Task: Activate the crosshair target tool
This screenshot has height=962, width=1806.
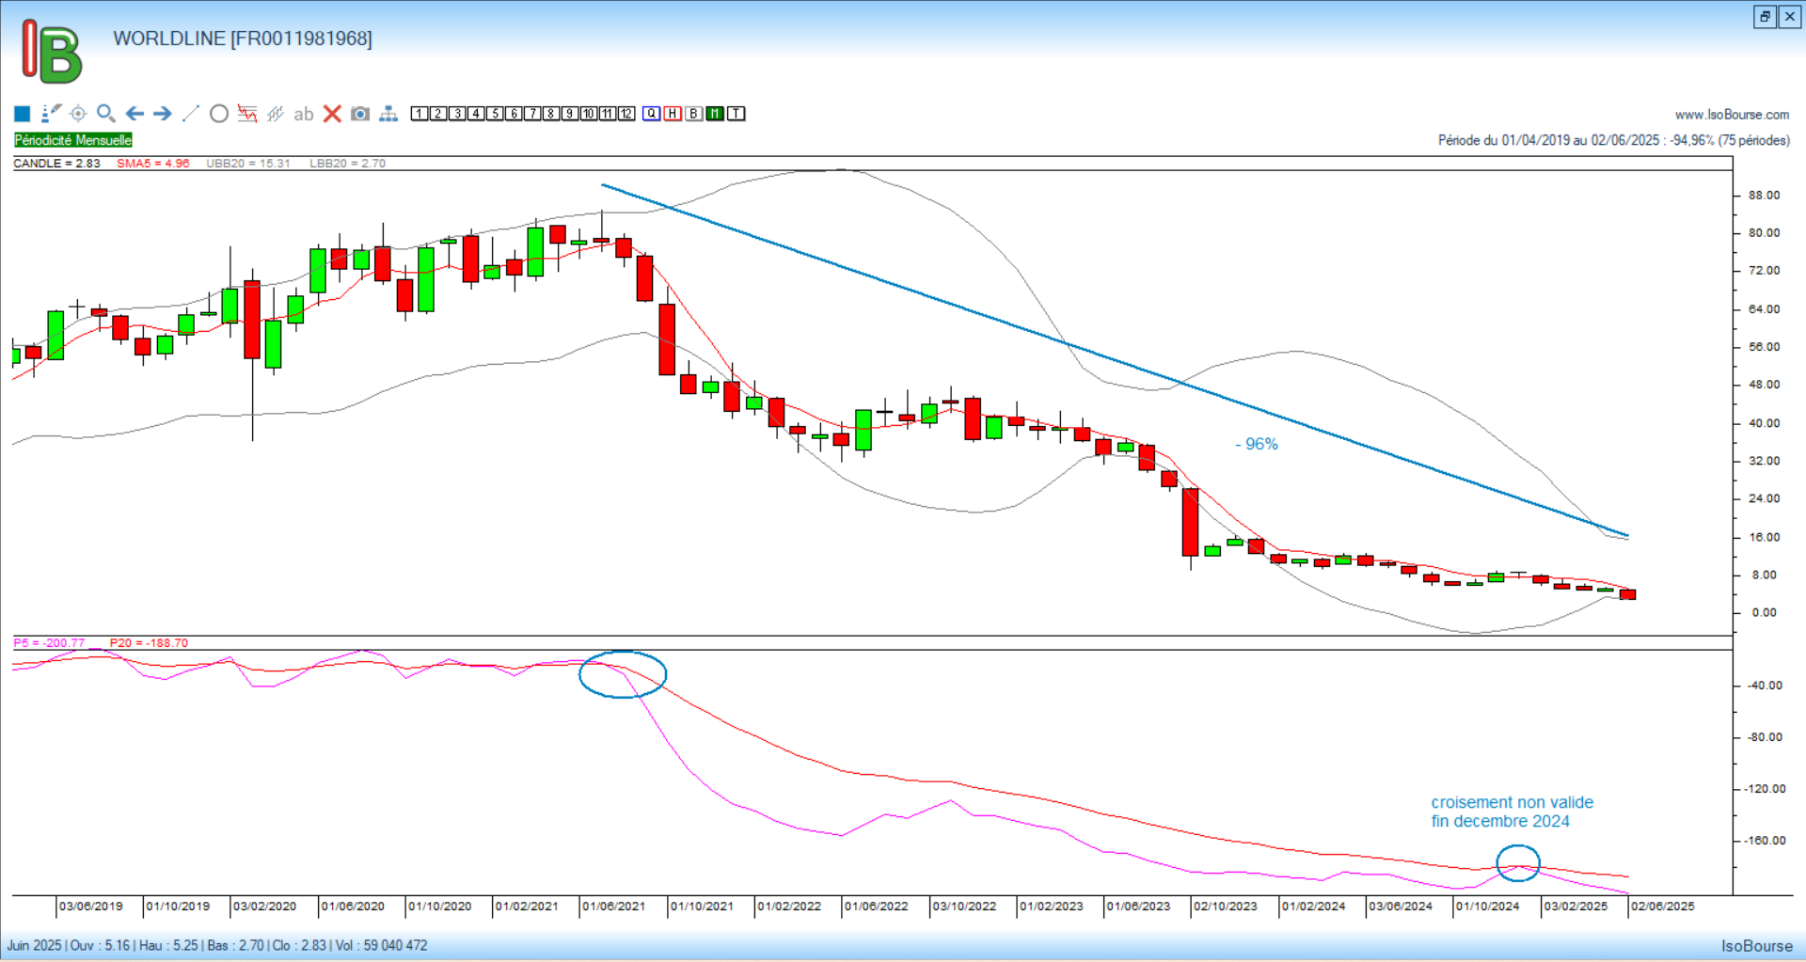Action: (78, 114)
